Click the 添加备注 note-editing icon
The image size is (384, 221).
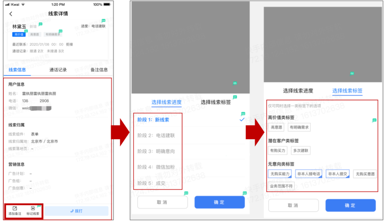click(x=14, y=209)
